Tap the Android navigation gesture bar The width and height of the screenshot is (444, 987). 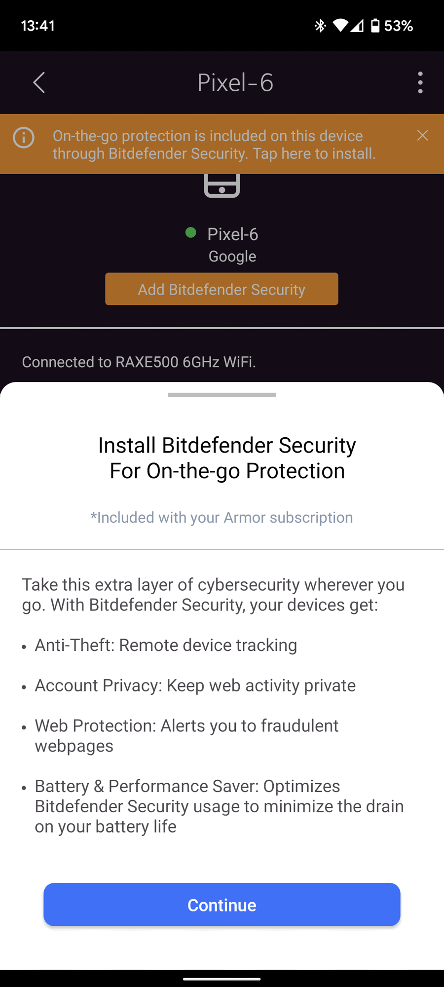(222, 979)
